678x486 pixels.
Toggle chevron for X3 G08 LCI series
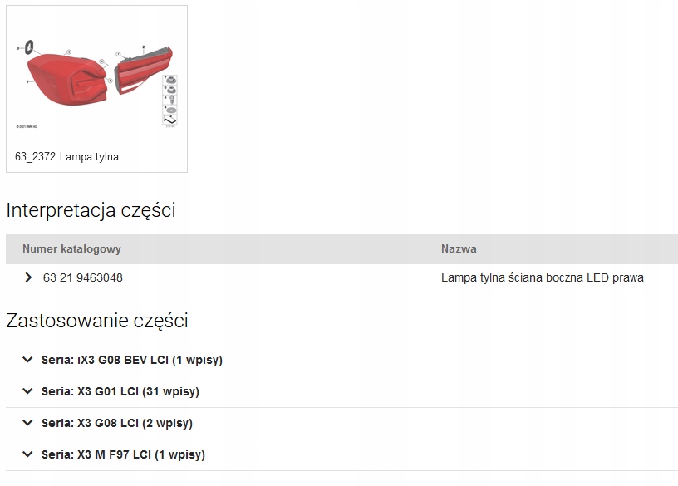click(28, 423)
